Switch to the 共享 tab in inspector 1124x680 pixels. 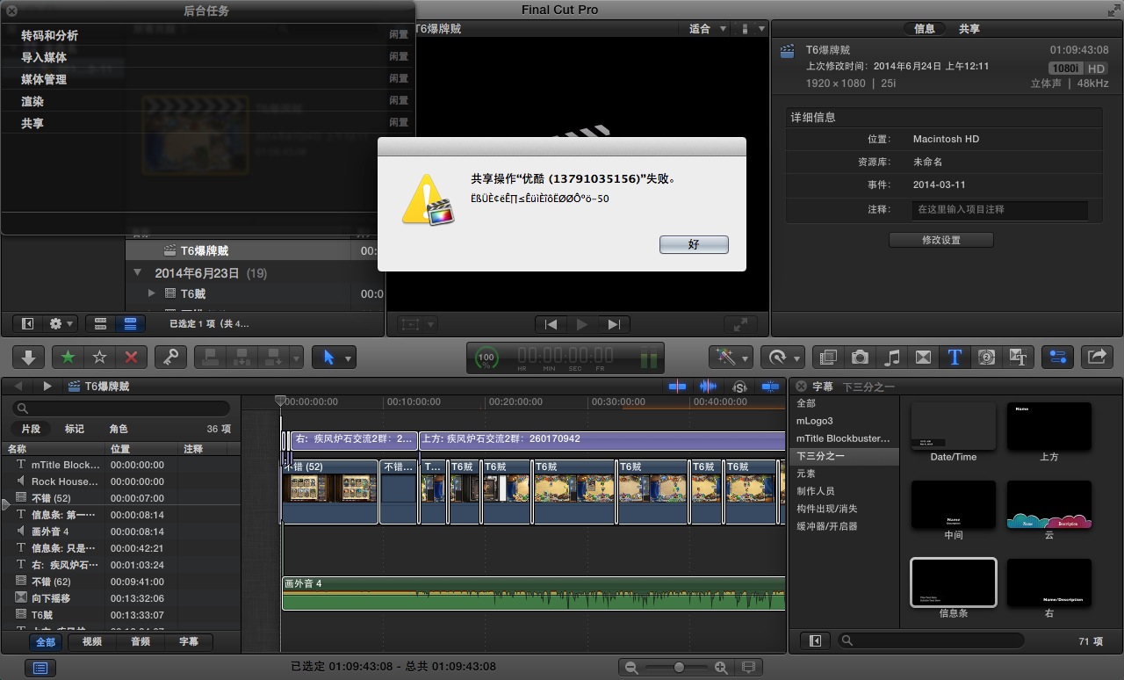[969, 29]
